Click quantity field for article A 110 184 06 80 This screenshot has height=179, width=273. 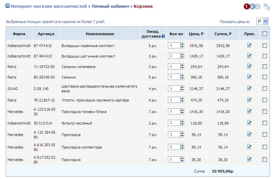(174, 134)
